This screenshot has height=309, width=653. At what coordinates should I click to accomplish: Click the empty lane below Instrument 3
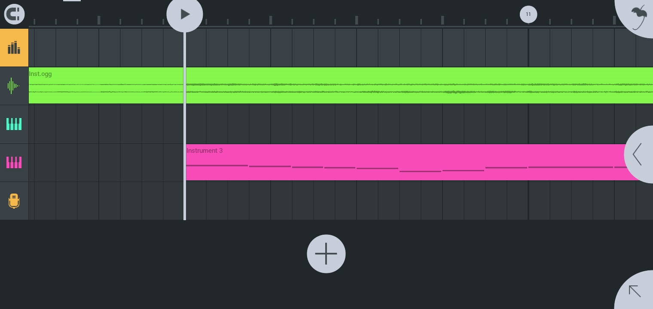click(x=301, y=201)
